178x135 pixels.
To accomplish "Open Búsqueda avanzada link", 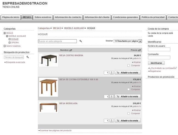I will tap(16, 62).
